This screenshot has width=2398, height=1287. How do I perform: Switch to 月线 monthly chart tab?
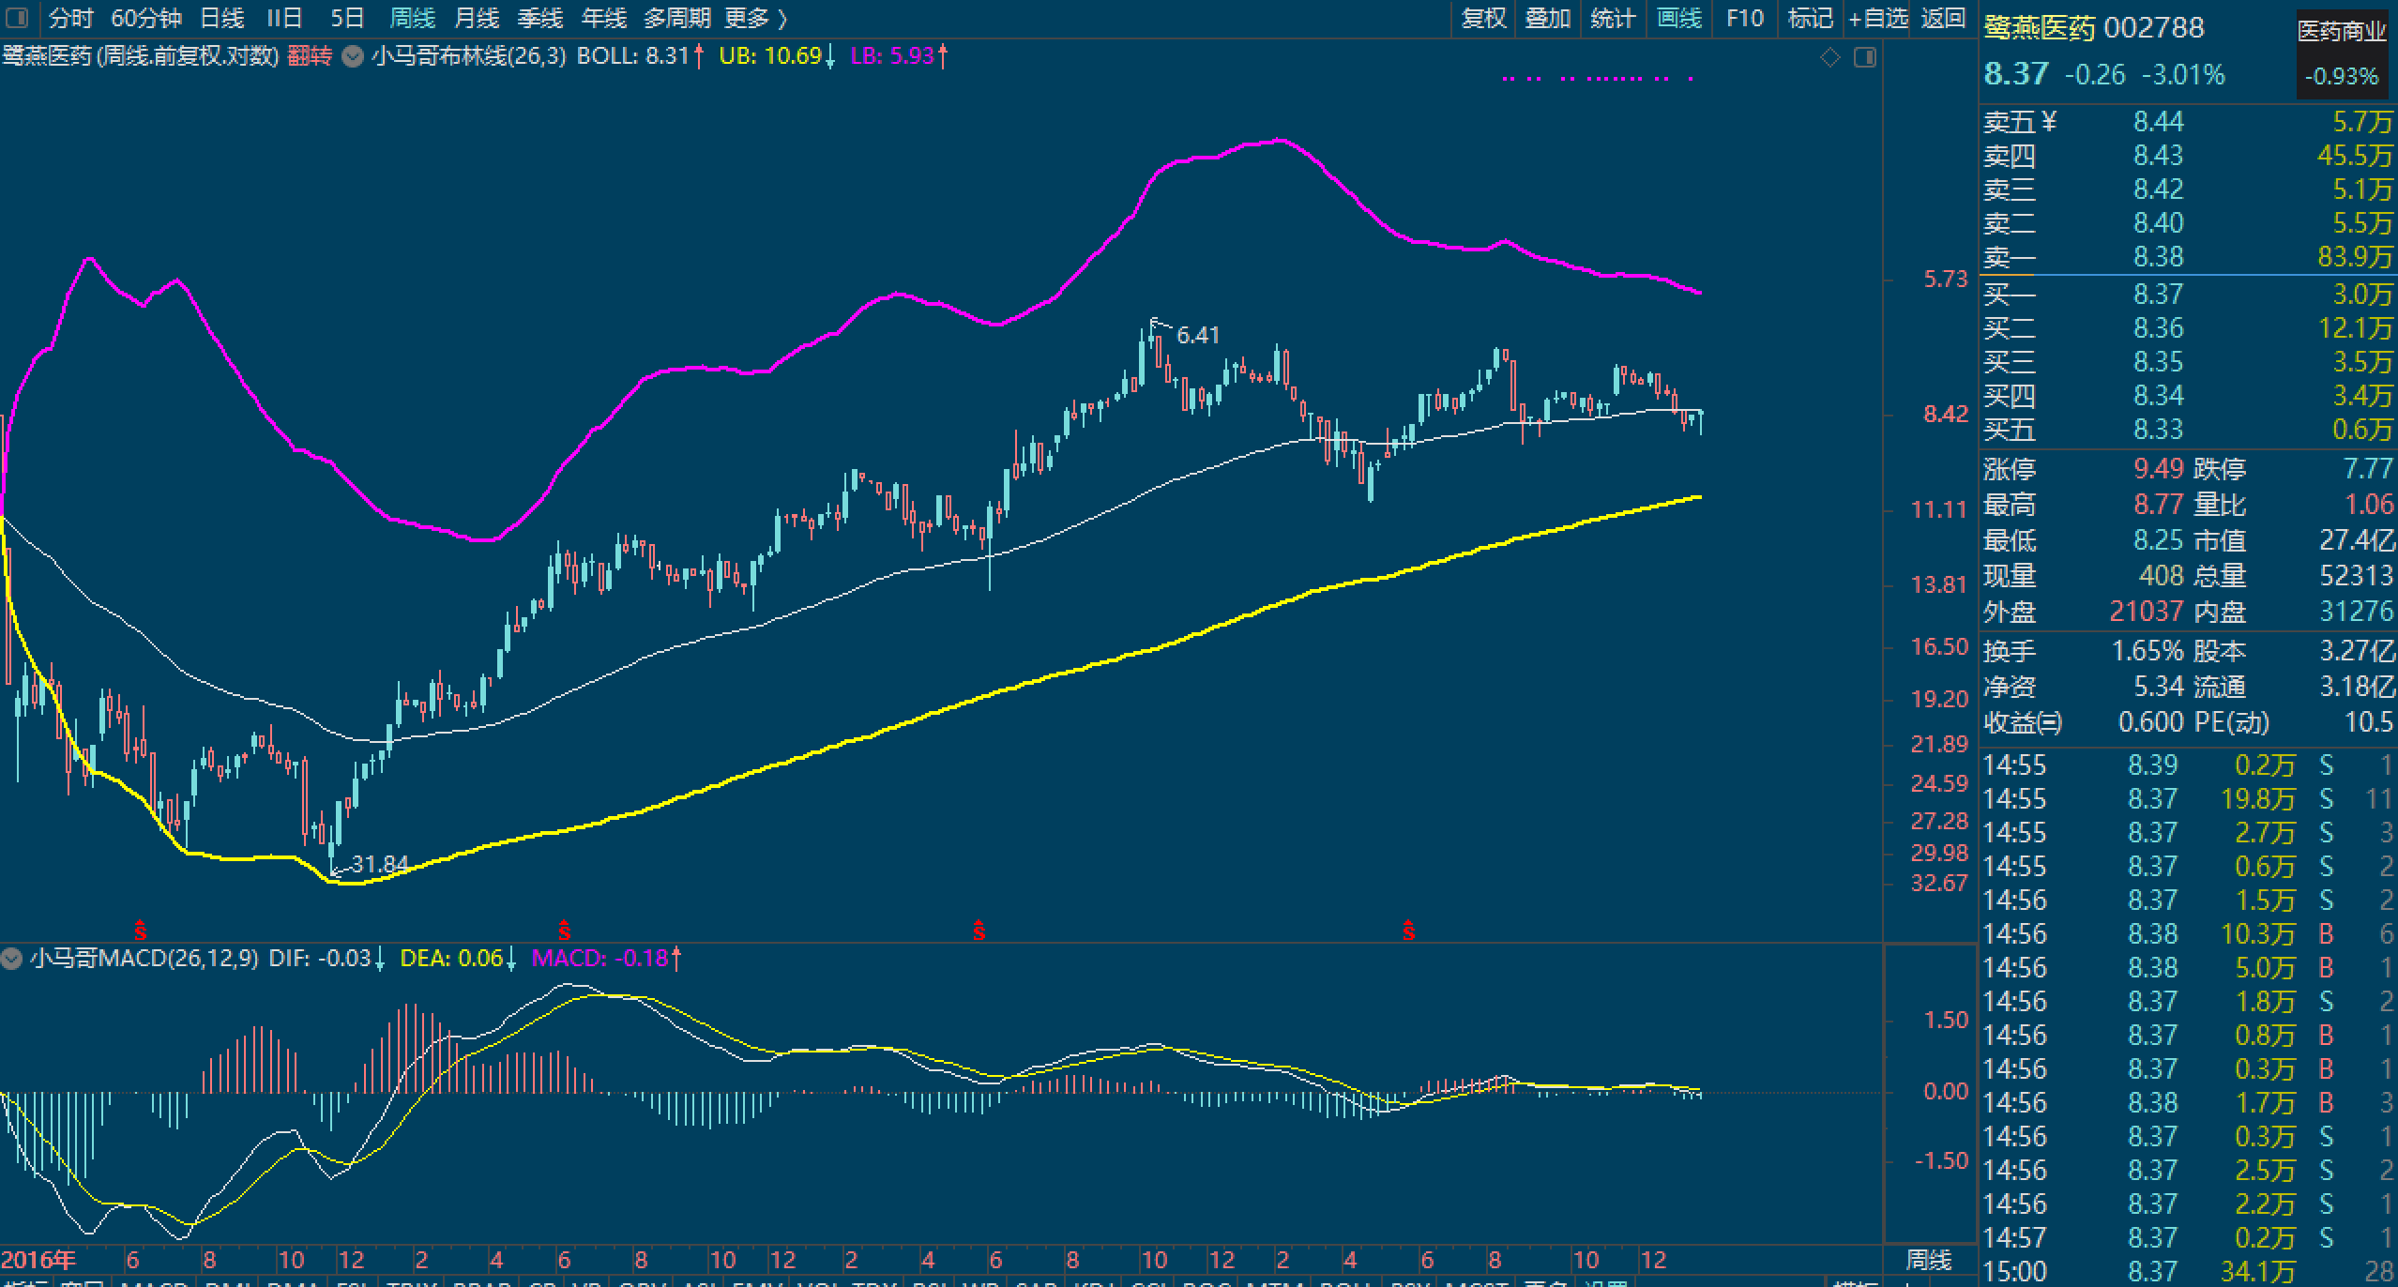(477, 18)
